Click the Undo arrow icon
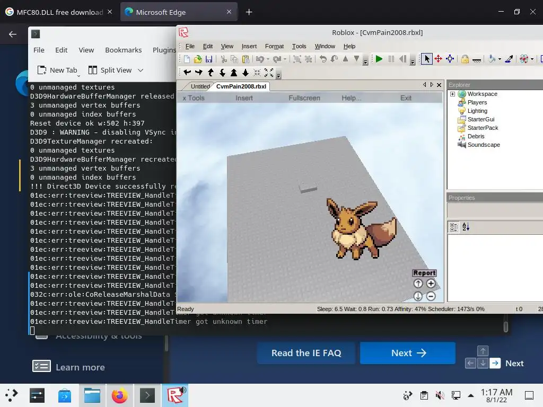The image size is (543, 407). [260, 59]
